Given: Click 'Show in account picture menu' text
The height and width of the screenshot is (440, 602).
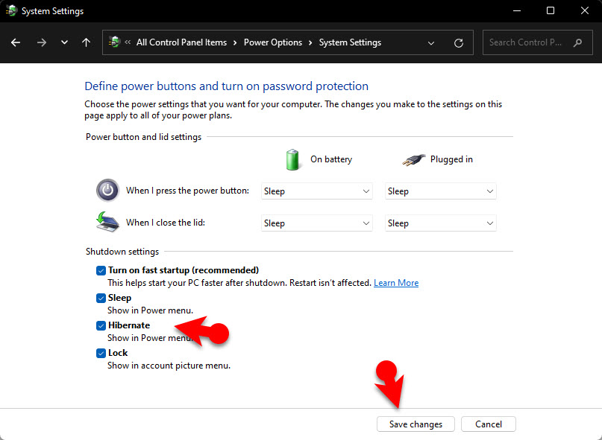Looking at the screenshot, I should click(169, 366).
